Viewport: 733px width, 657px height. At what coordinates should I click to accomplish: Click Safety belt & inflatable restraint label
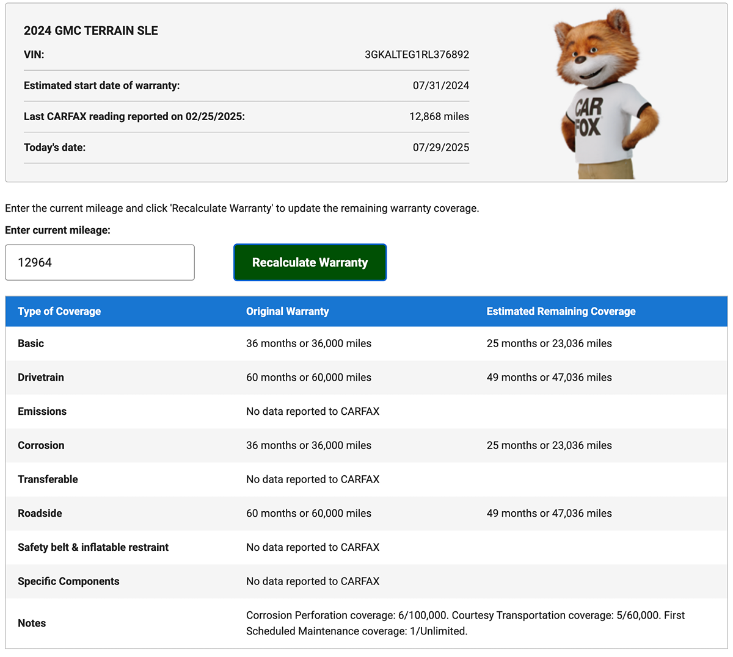tap(93, 547)
